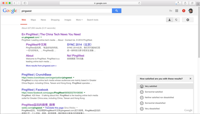
Task: Switch to global results globe view
Action: 176,20
